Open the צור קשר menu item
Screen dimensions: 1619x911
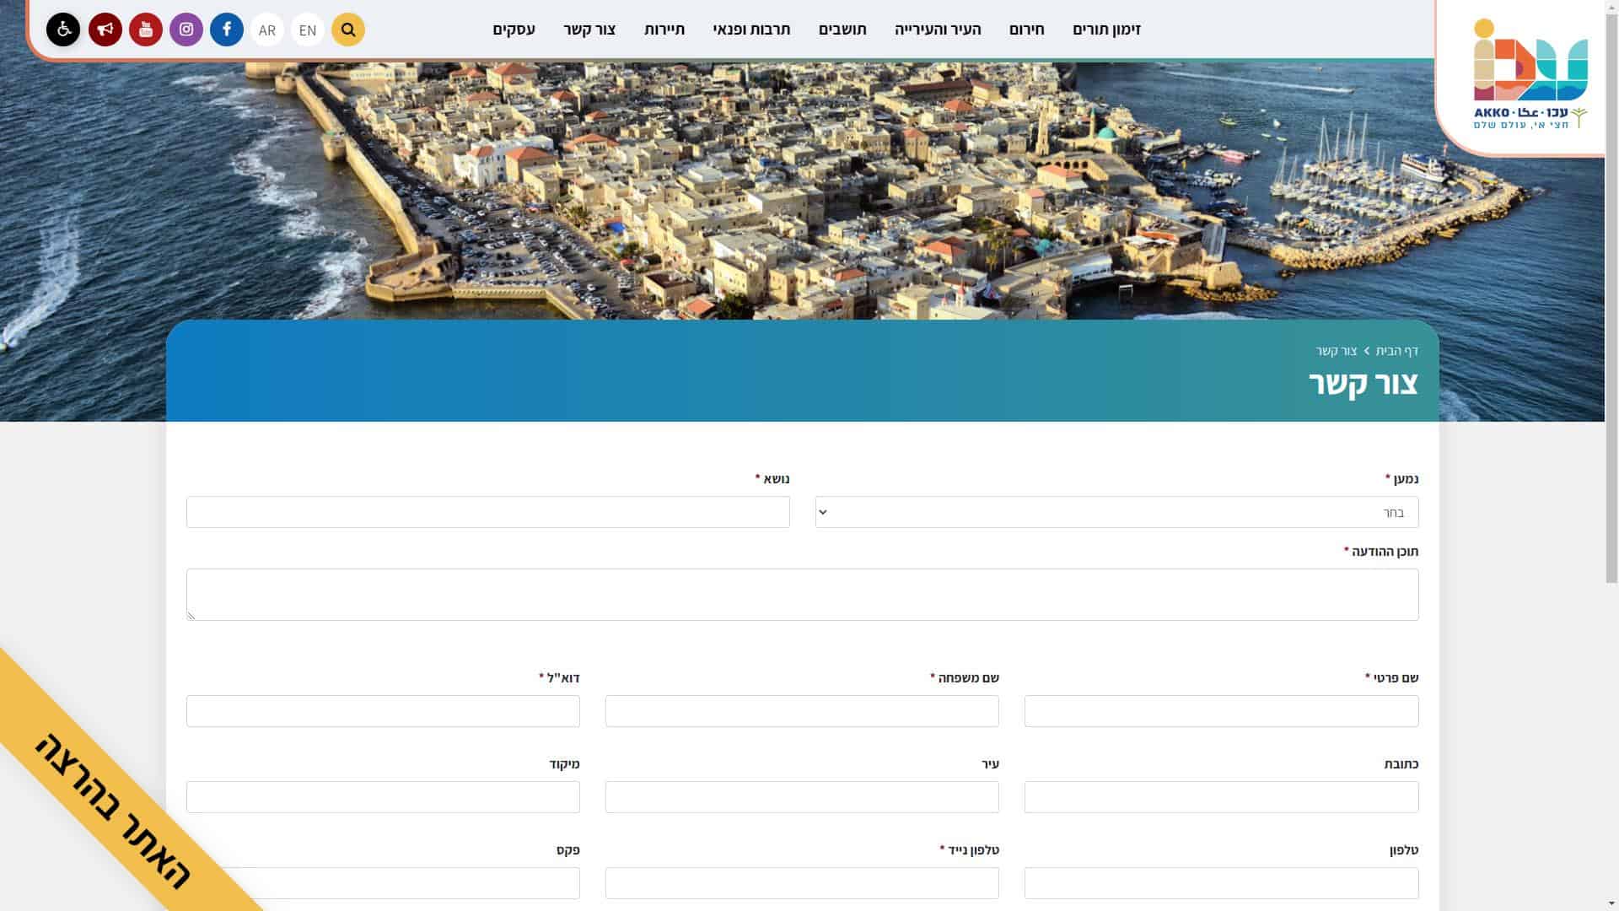click(x=589, y=30)
